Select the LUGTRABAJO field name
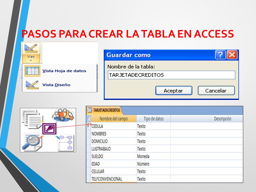Viewport: 256px width, 192px height. 101,149
